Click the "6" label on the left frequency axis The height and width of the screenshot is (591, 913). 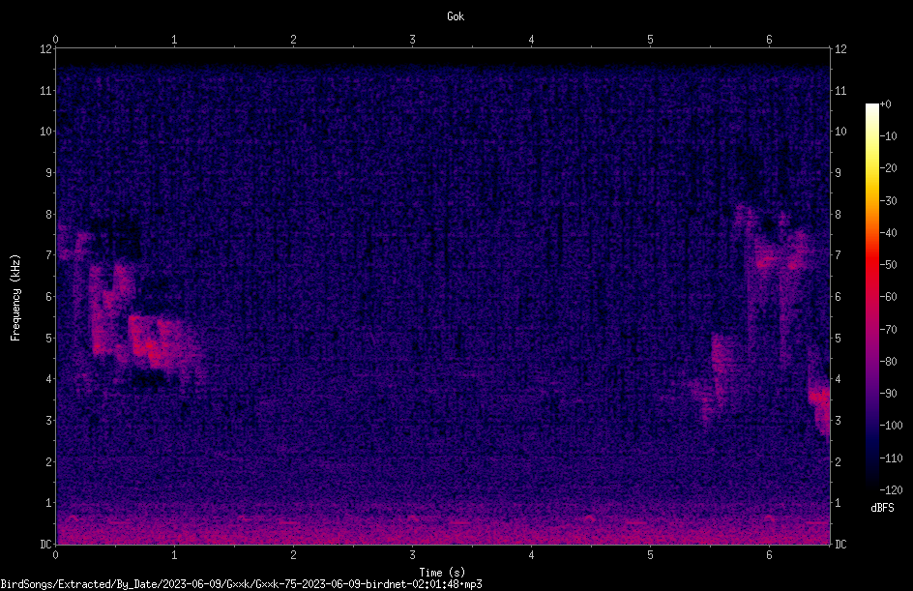point(49,296)
